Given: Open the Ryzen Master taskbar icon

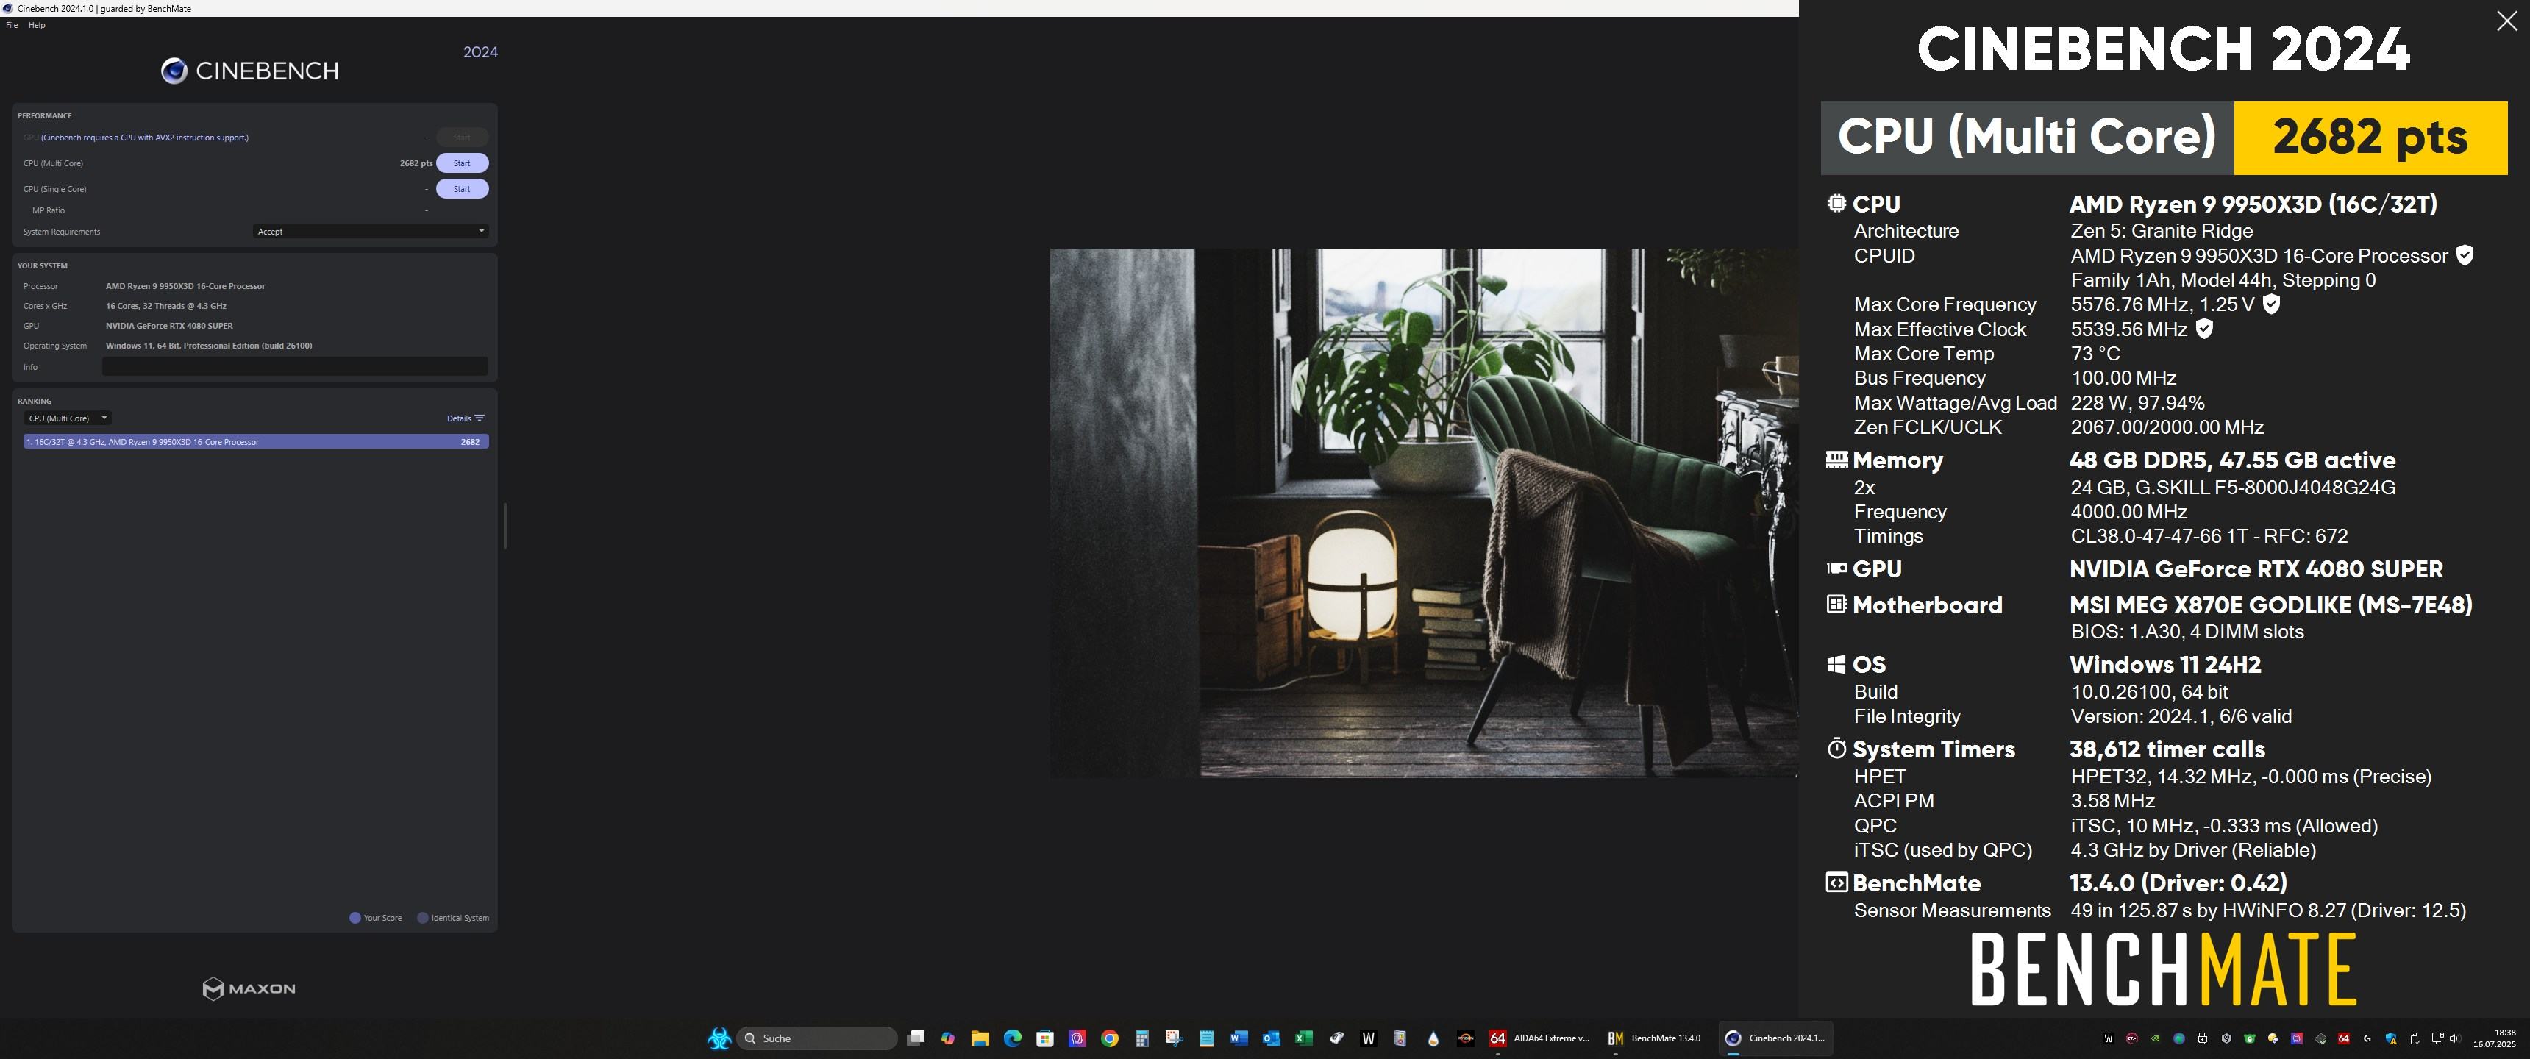Looking at the screenshot, I should pyautogui.click(x=1465, y=1038).
